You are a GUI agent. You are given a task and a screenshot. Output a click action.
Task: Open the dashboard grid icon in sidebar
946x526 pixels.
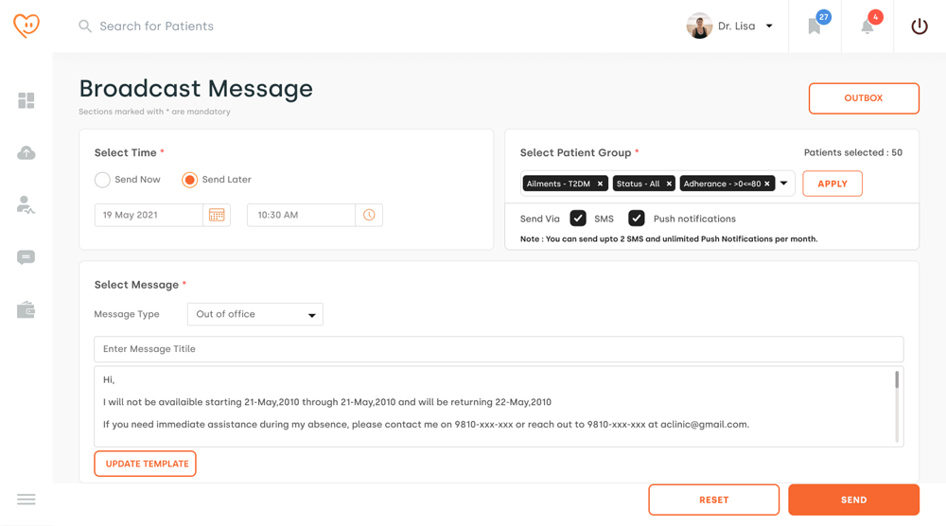26,100
